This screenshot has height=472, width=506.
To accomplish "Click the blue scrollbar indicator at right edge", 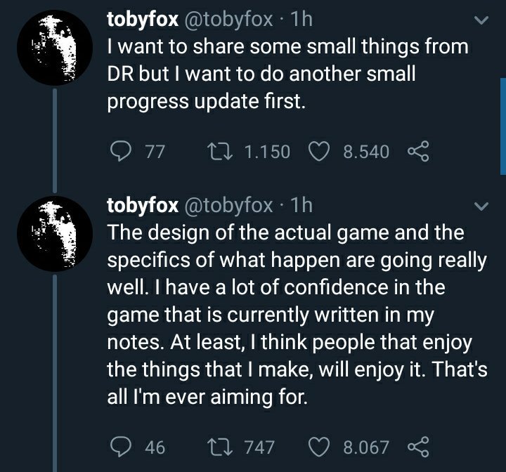I will 503,126.
